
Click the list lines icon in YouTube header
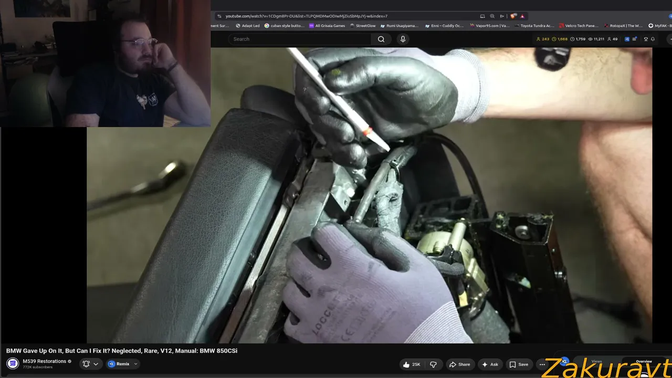pyautogui.click(x=635, y=39)
